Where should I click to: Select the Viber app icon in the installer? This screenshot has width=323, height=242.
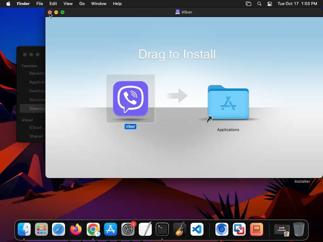pyautogui.click(x=131, y=99)
